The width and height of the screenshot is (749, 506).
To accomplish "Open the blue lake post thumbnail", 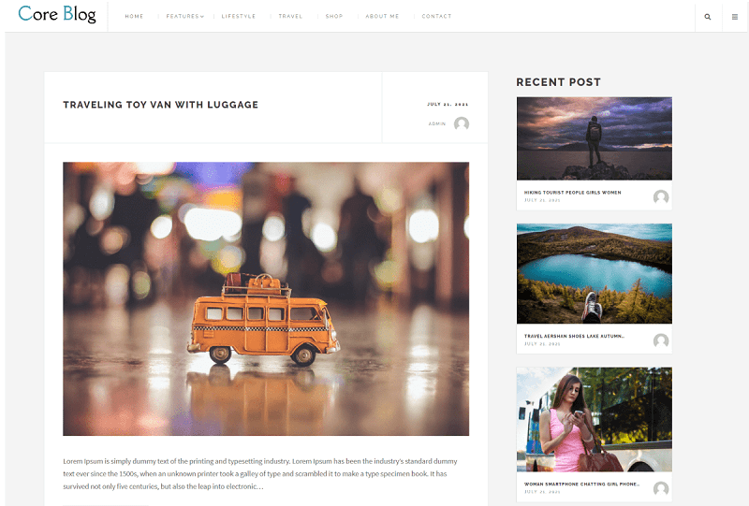I will click(595, 273).
